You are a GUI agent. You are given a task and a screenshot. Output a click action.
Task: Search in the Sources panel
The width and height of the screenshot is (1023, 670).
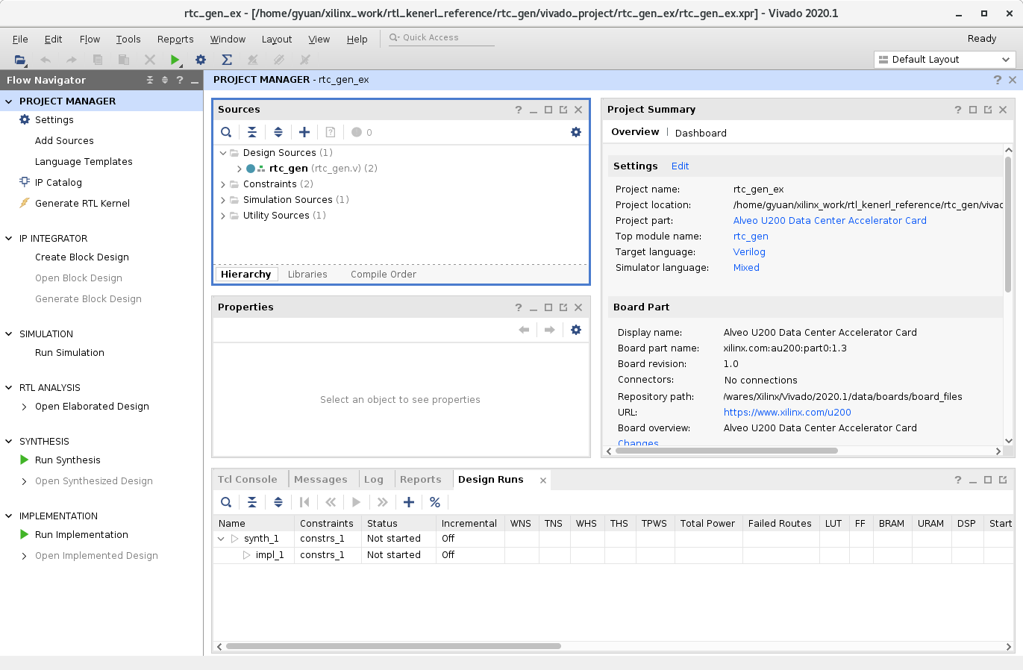[x=226, y=132]
